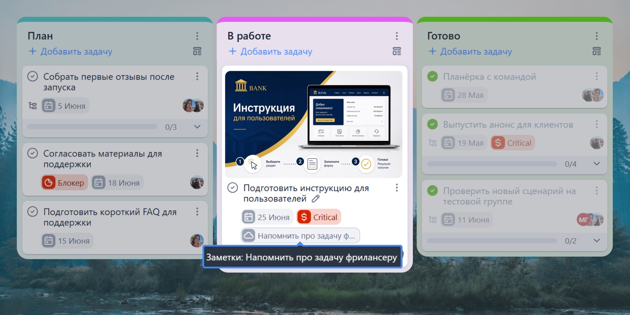This screenshot has width=630, height=315.
Task: Mark Подготовить инструкцию task complete
Action: pos(233,188)
